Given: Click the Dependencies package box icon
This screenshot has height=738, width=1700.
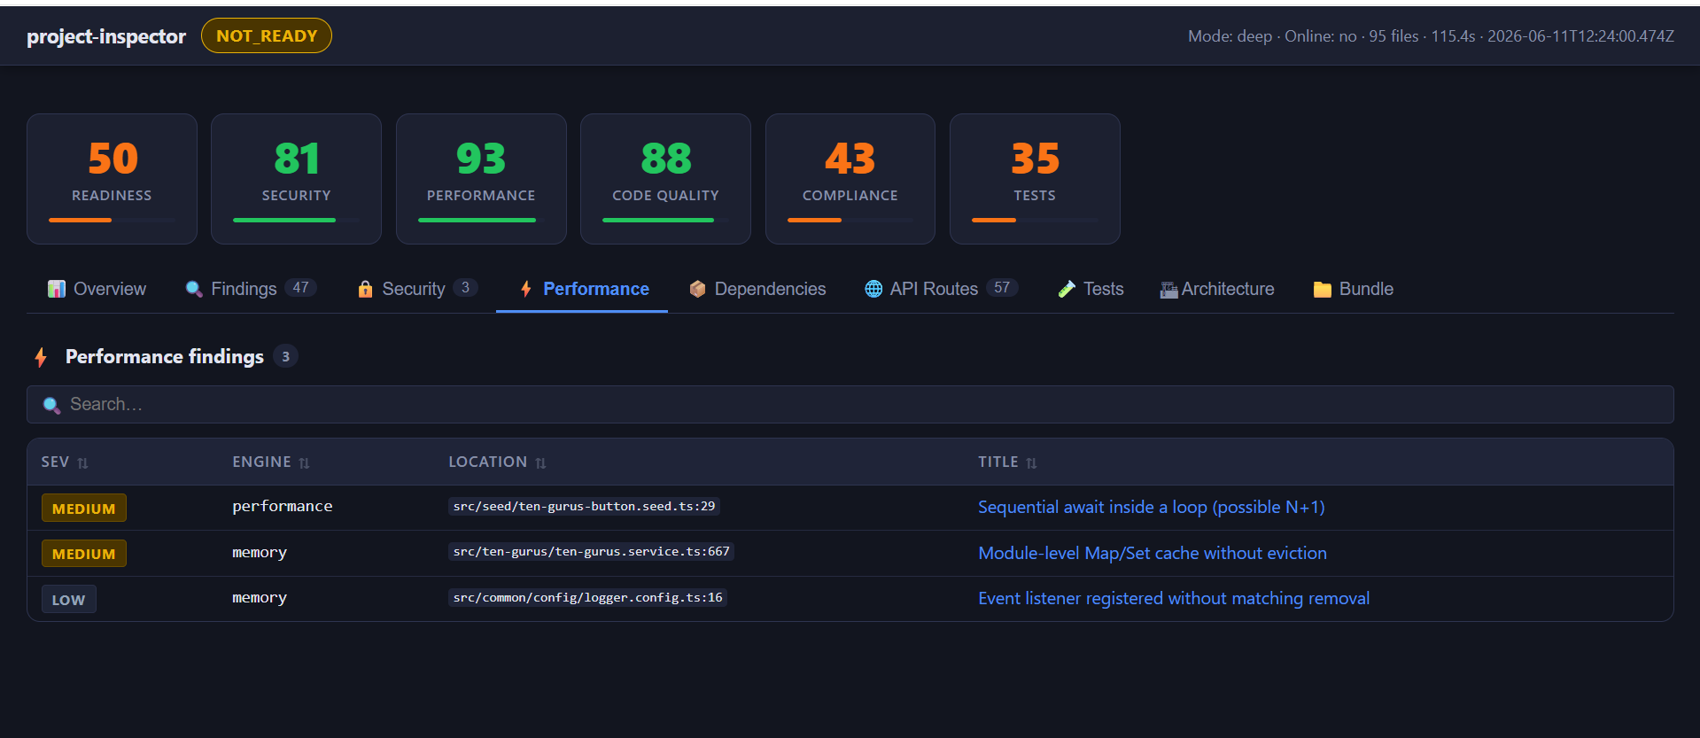Looking at the screenshot, I should pyautogui.click(x=698, y=289).
